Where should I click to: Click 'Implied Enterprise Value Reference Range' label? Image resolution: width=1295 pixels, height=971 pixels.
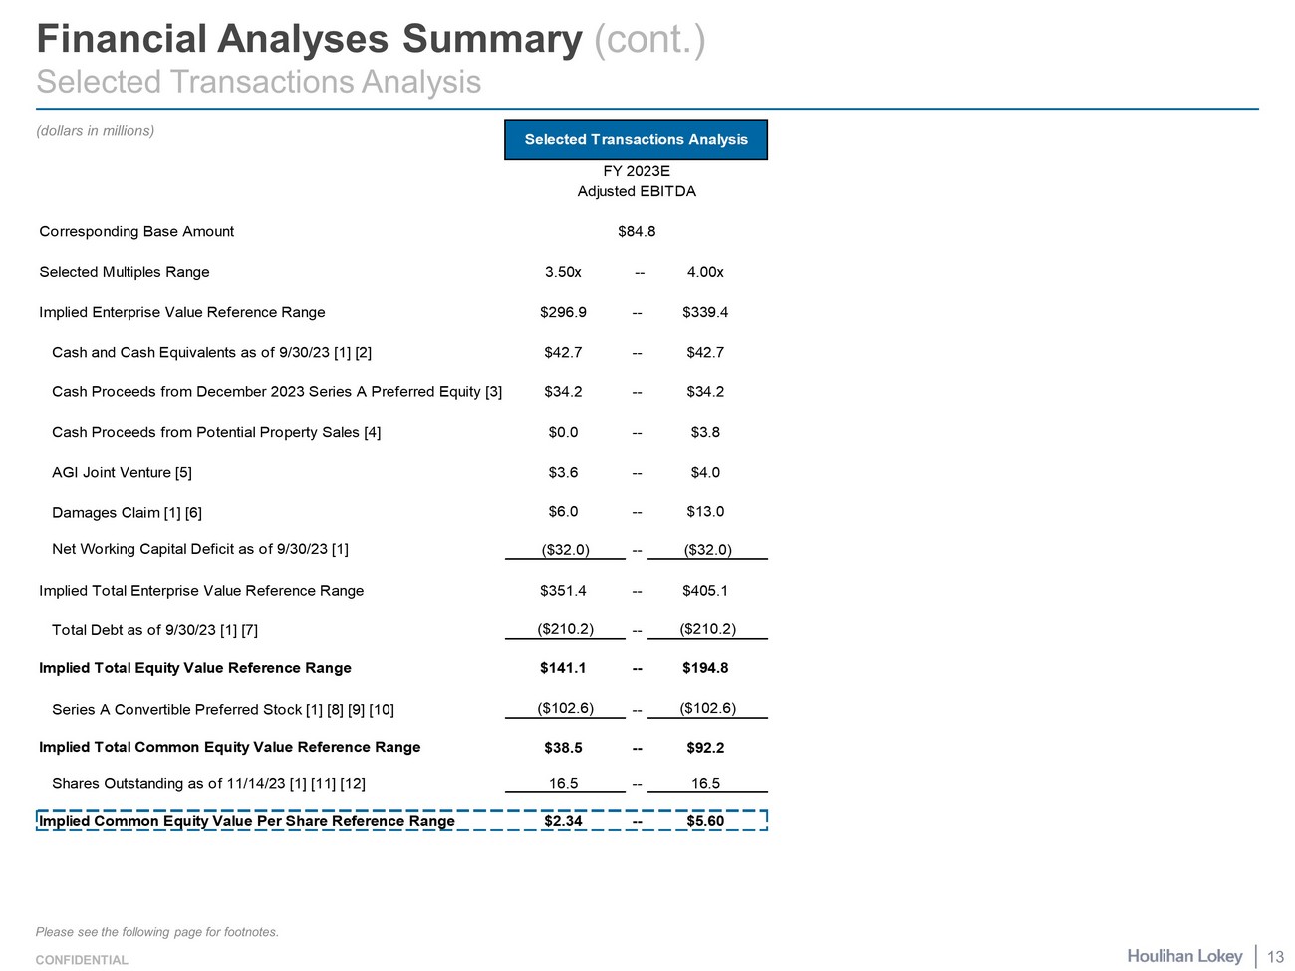182,312
